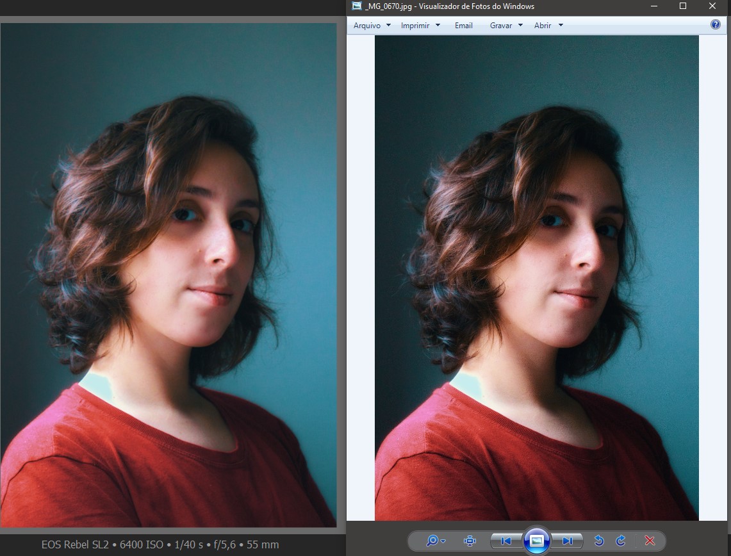Expand the Arquivo dropdown arrow

(x=388, y=26)
